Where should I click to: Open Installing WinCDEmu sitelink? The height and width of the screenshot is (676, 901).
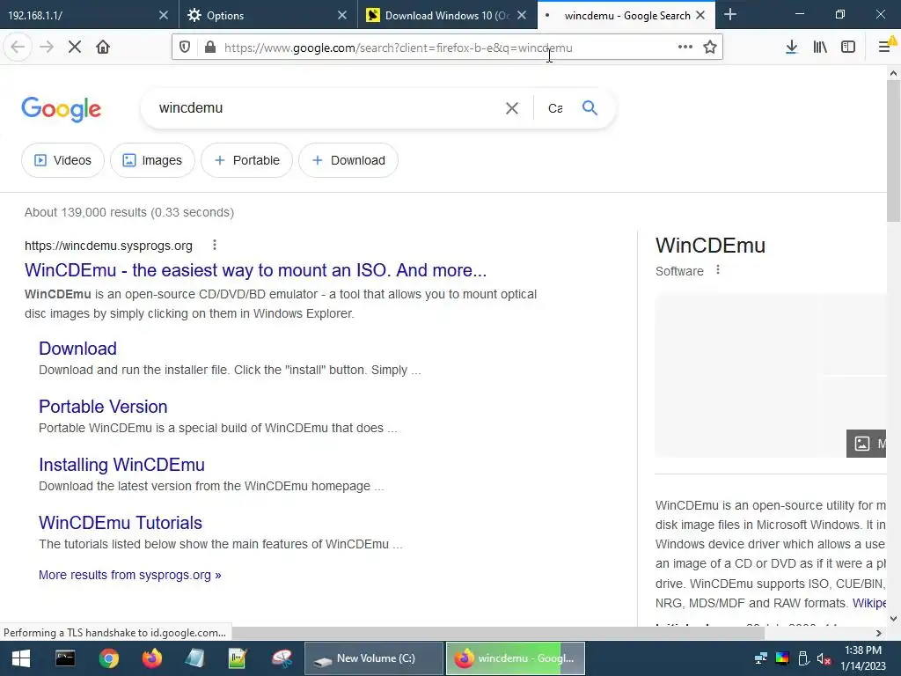pos(121,465)
